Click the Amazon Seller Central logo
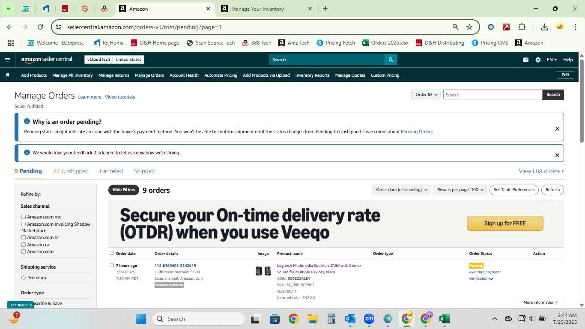 47,60
